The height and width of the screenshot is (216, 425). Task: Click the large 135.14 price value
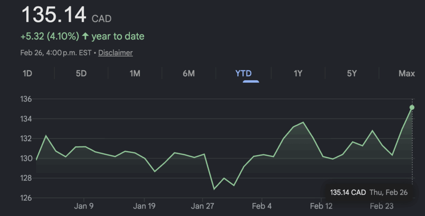click(54, 15)
